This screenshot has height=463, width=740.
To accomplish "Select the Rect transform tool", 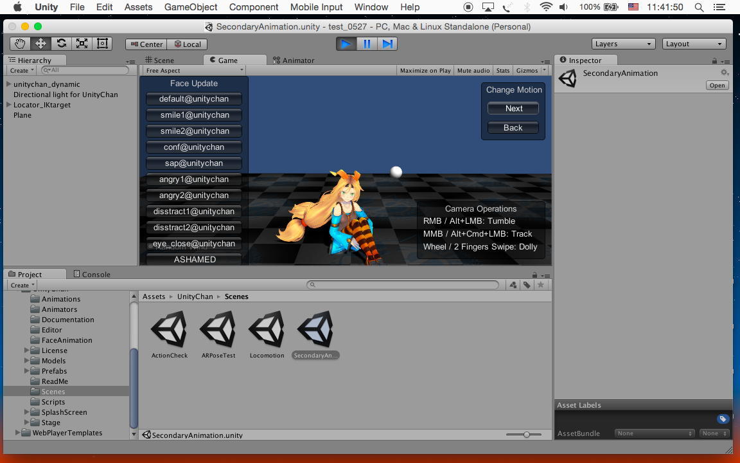I will (x=102, y=44).
